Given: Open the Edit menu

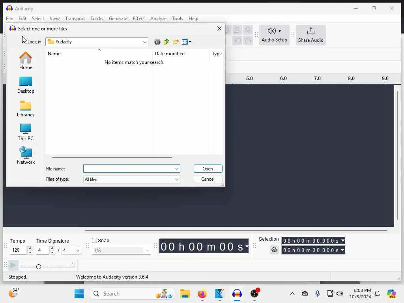Looking at the screenshot, I should tap(22, 19).
